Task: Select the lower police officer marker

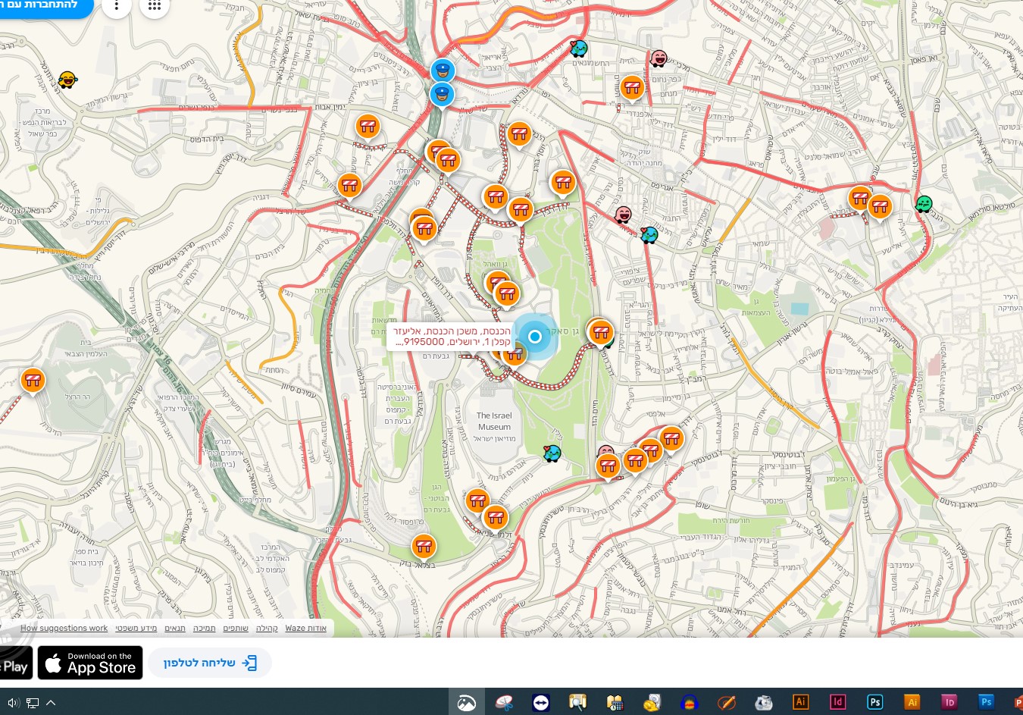Action: (x=442, y=96)
